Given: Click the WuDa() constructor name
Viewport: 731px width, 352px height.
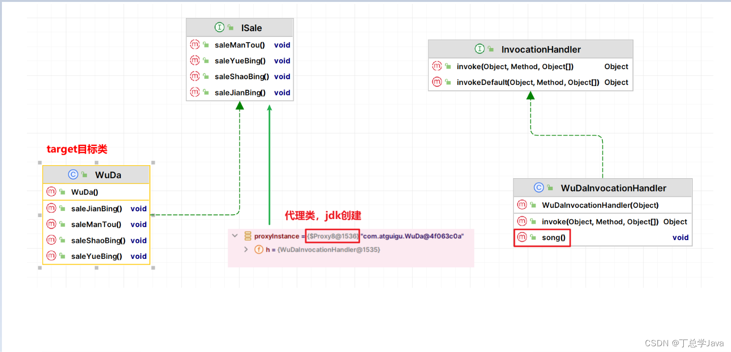Looking at the screenshot, I should pyautogui.click(x=85, y=192).
